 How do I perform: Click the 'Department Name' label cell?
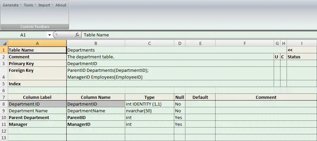37,111
